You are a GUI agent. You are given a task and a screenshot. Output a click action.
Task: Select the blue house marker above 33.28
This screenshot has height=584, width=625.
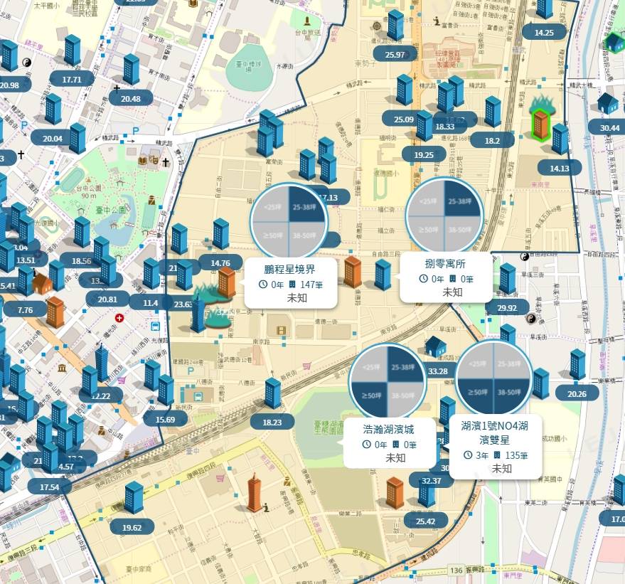click(x=435, y=346)
